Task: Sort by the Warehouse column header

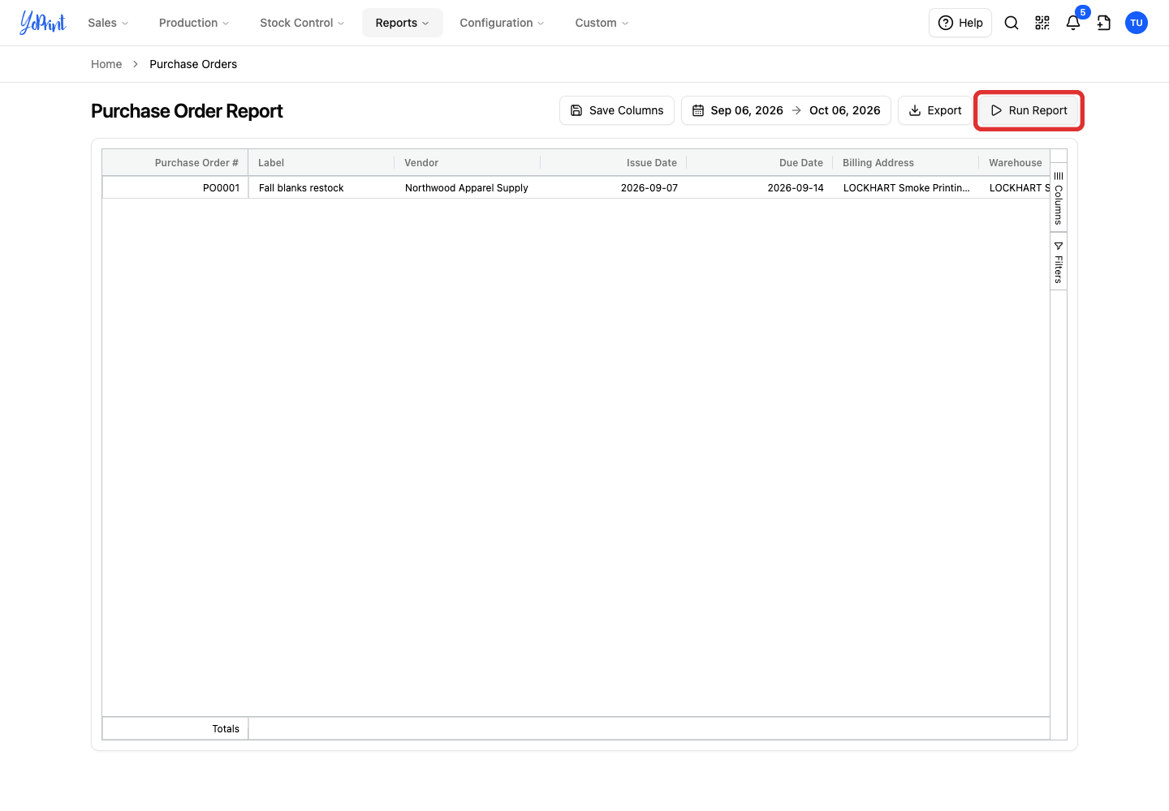Action: click(1015, 163)
